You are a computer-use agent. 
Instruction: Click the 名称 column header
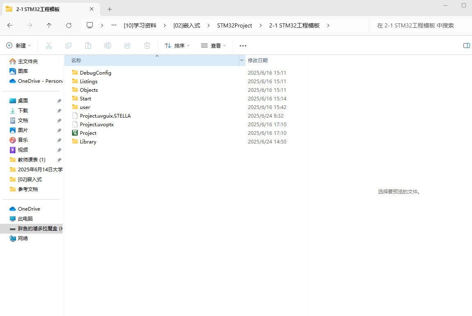[152, 61]
